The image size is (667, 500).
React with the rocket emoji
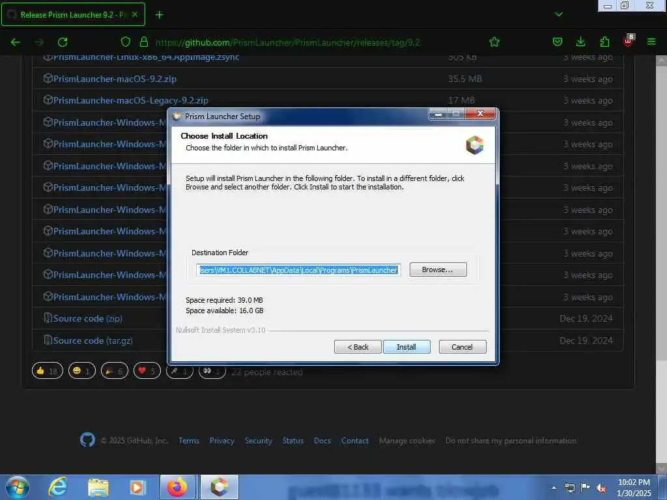click(180, 371)
